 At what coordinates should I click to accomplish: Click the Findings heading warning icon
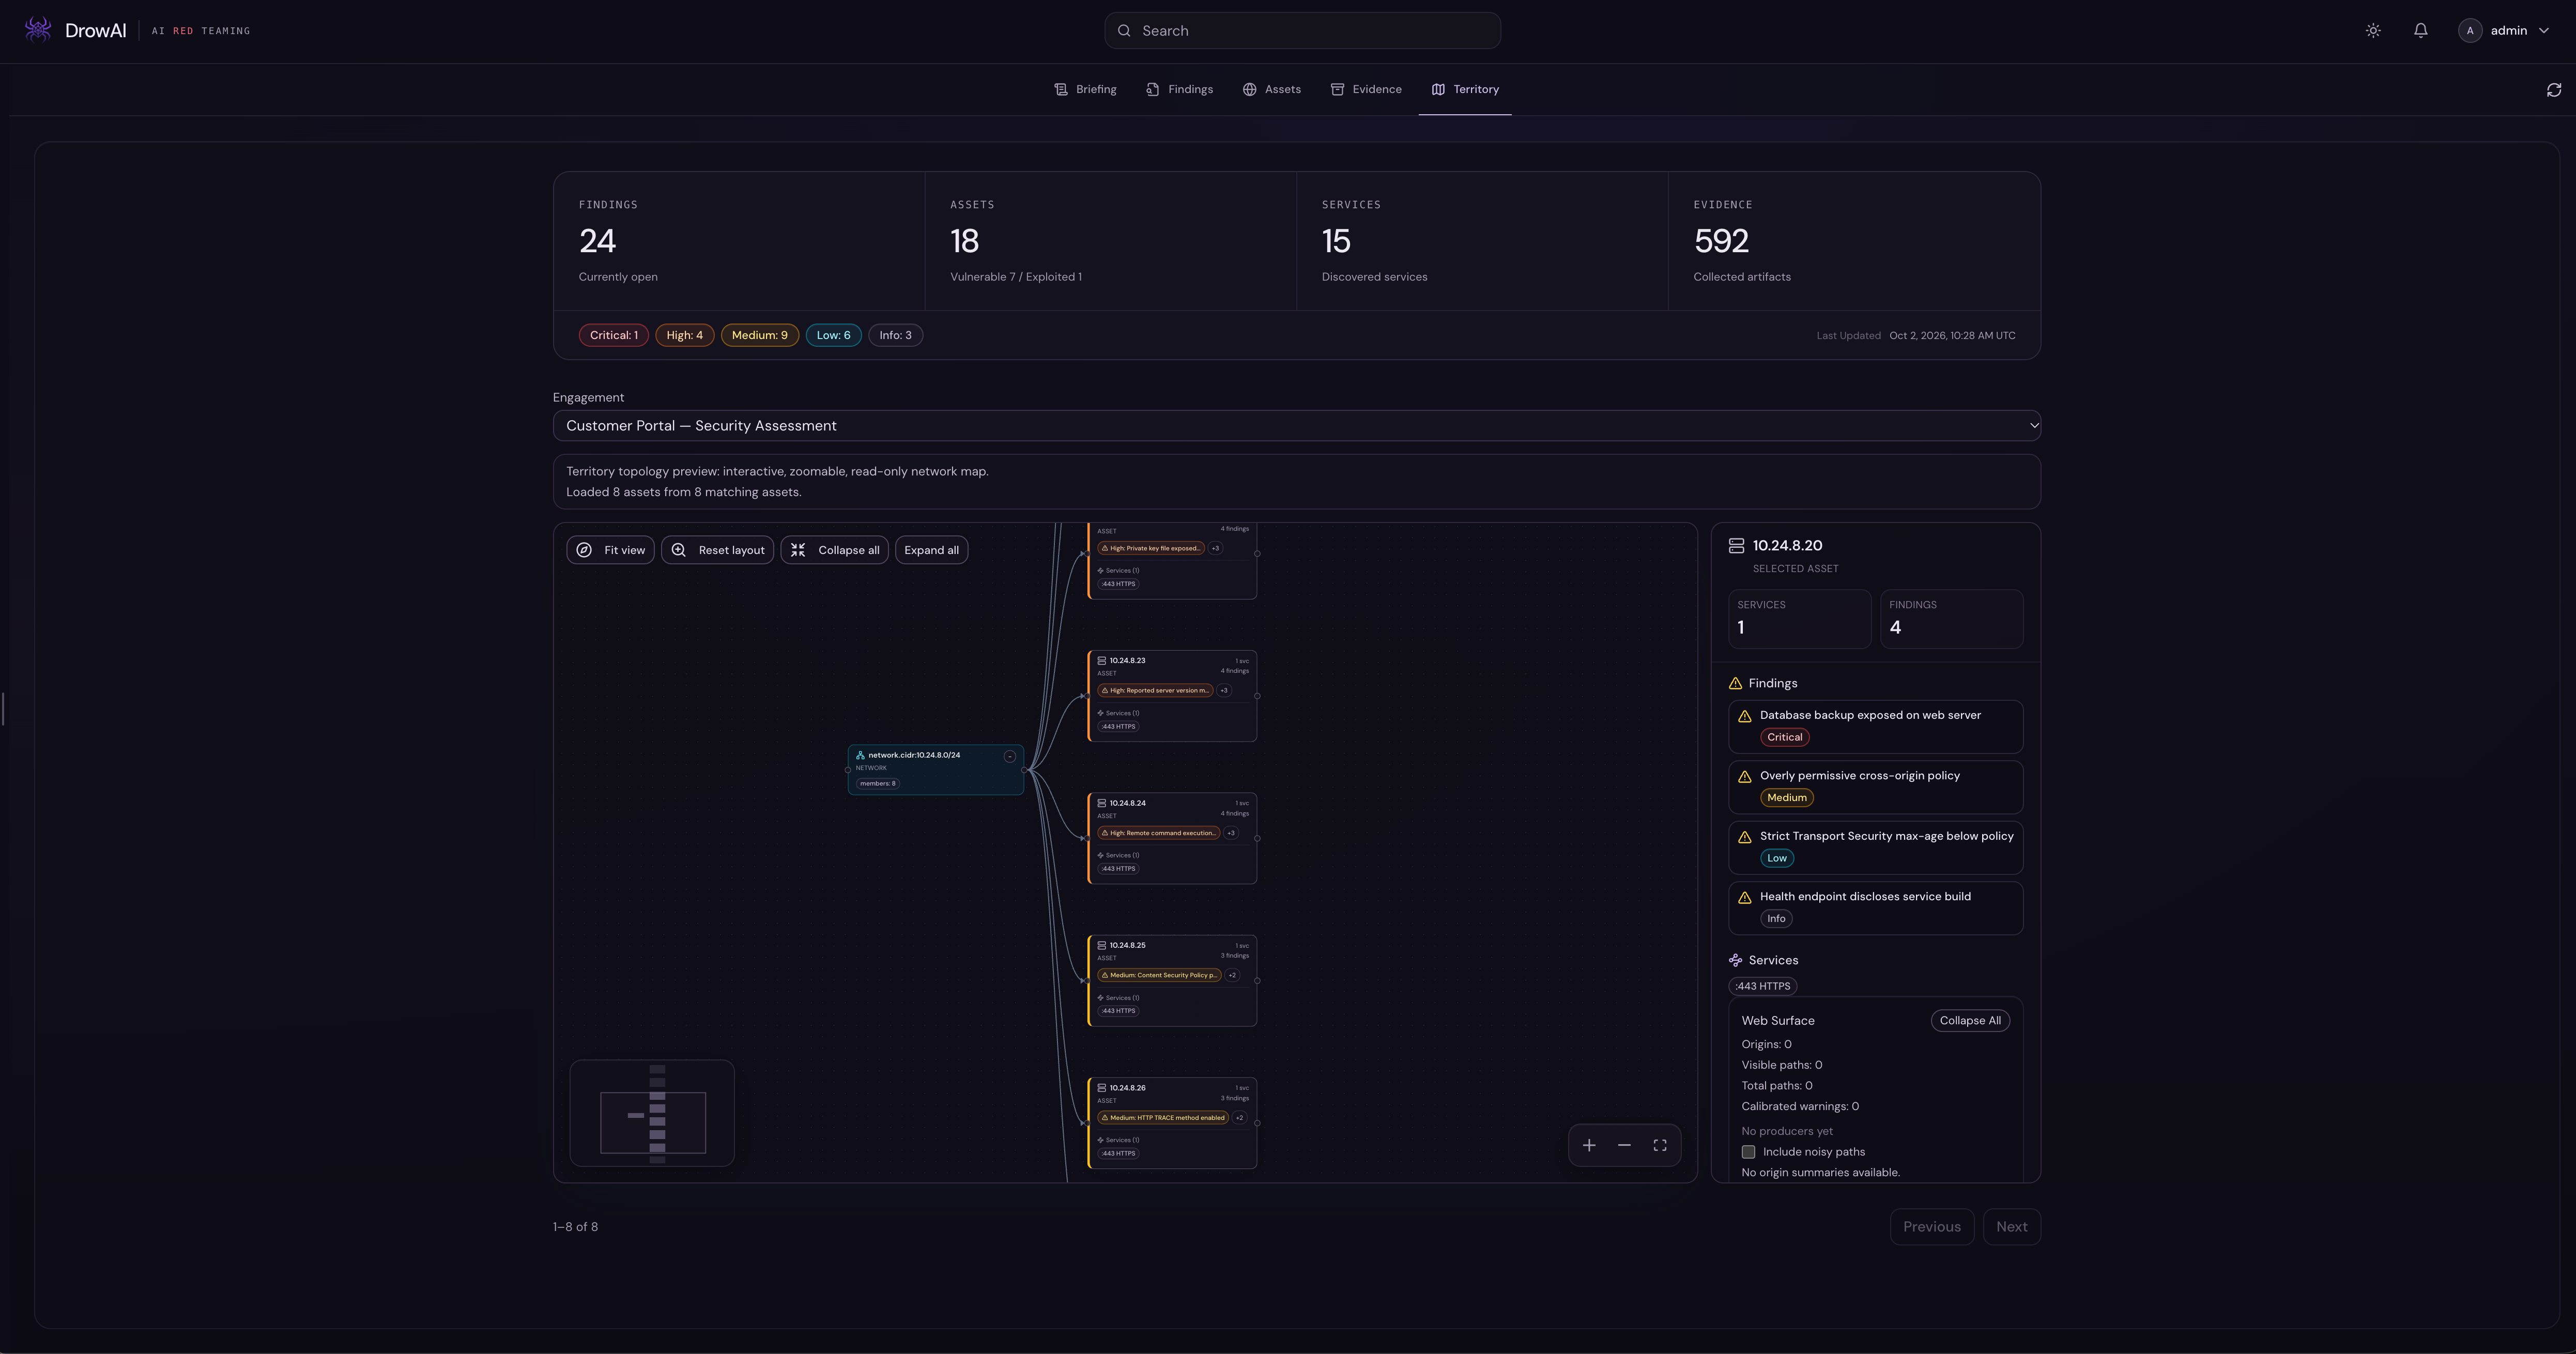click(x=1736, y=684)
